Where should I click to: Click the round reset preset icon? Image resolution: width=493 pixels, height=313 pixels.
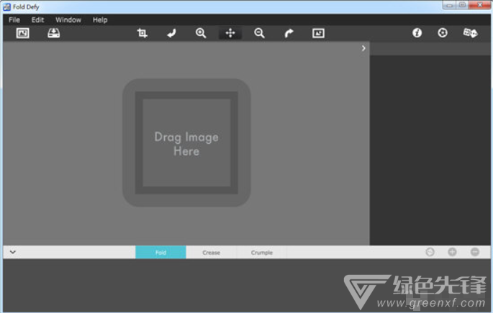(430, 252)
